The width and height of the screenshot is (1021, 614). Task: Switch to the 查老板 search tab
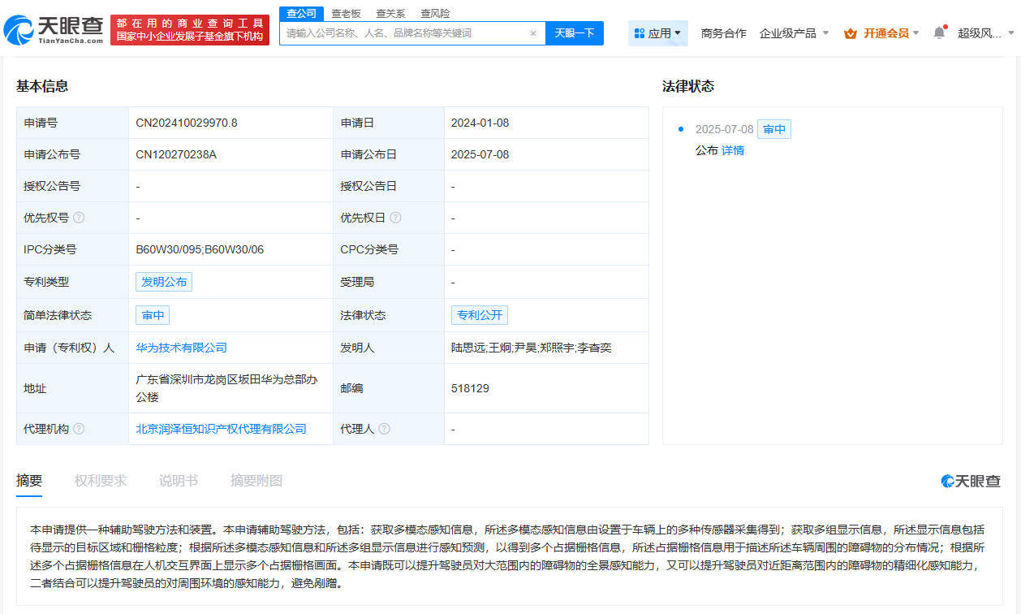coord(346,13)
